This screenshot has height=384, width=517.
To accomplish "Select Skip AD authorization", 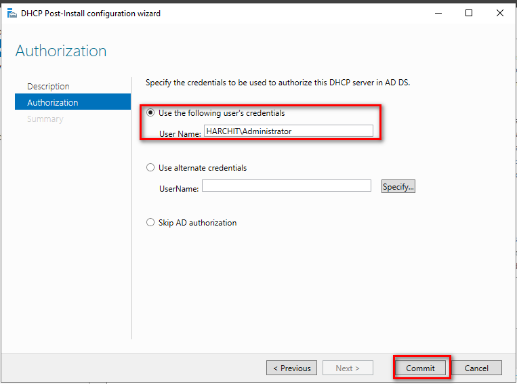I will 150,222.
